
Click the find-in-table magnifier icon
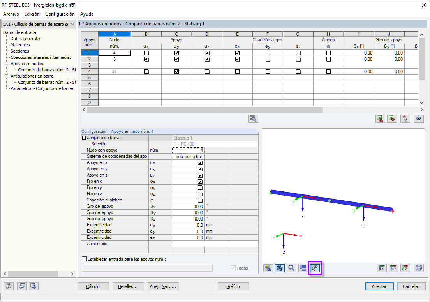click(x=253, y=118)
